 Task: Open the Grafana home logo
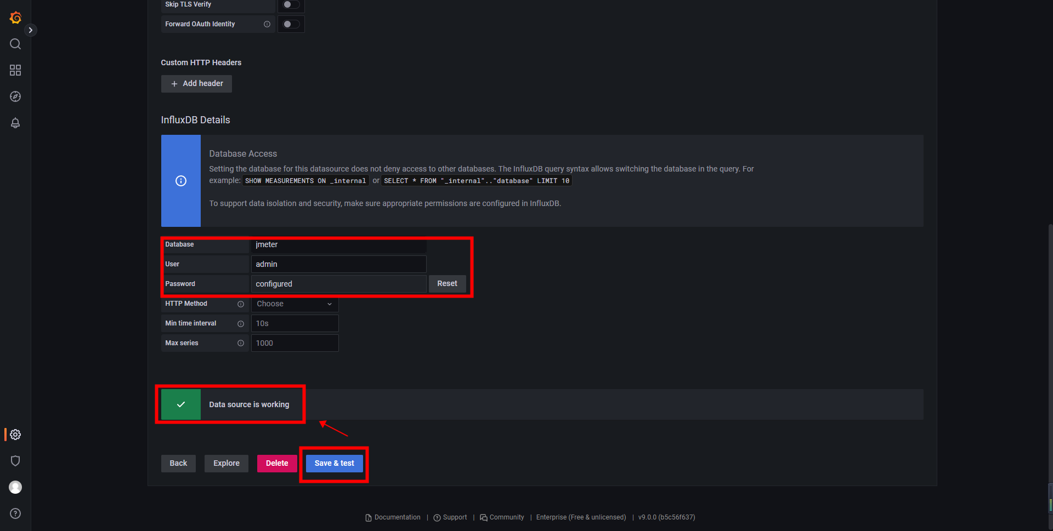click(15, 18)
